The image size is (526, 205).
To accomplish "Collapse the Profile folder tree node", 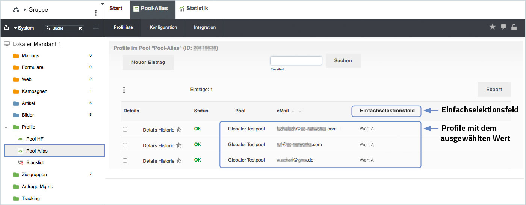I will coord(6,127).
